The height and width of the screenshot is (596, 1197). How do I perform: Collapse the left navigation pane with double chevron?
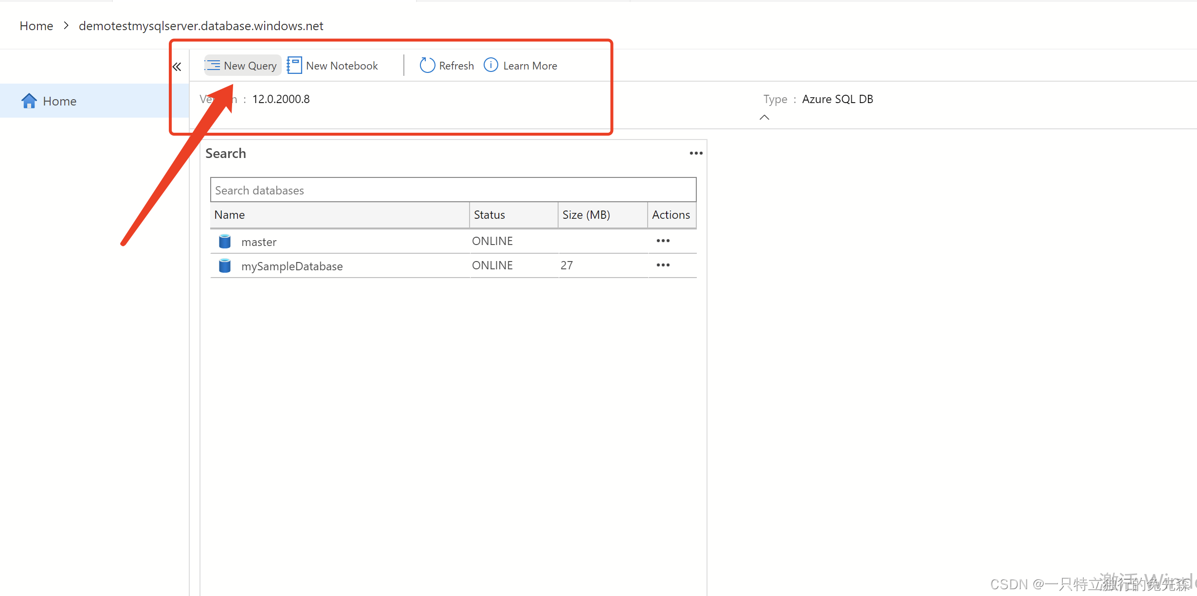tap(177, 66)
